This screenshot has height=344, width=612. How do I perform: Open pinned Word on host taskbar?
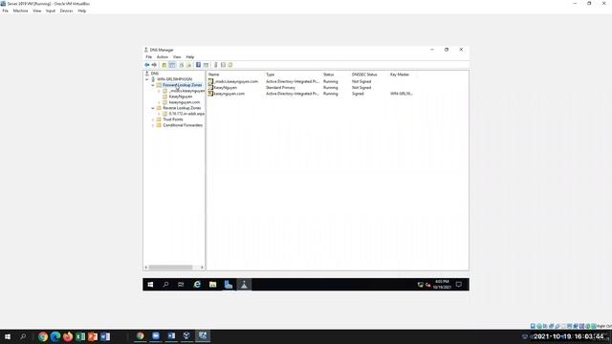pyautogui.click(x=105, y=336)
